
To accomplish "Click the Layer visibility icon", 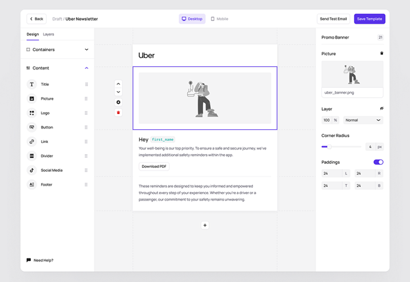I will tap(382, 108).
